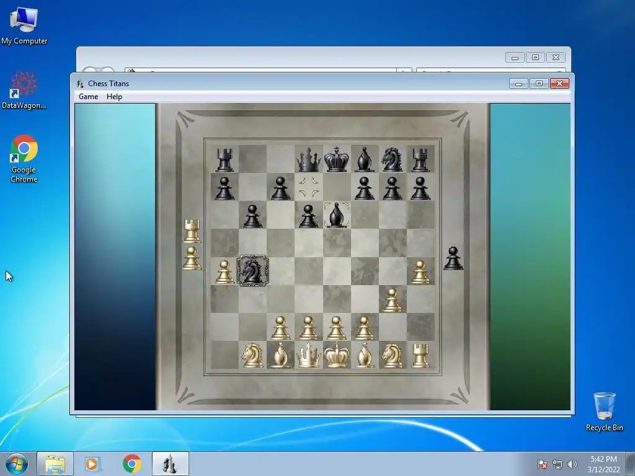Select the black knight on g8
Screen dimensions: 635x476
(x=392, y=159)
